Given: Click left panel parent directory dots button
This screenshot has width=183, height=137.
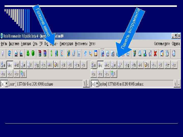Looking at the screenshot, I should tap(88, 84).
